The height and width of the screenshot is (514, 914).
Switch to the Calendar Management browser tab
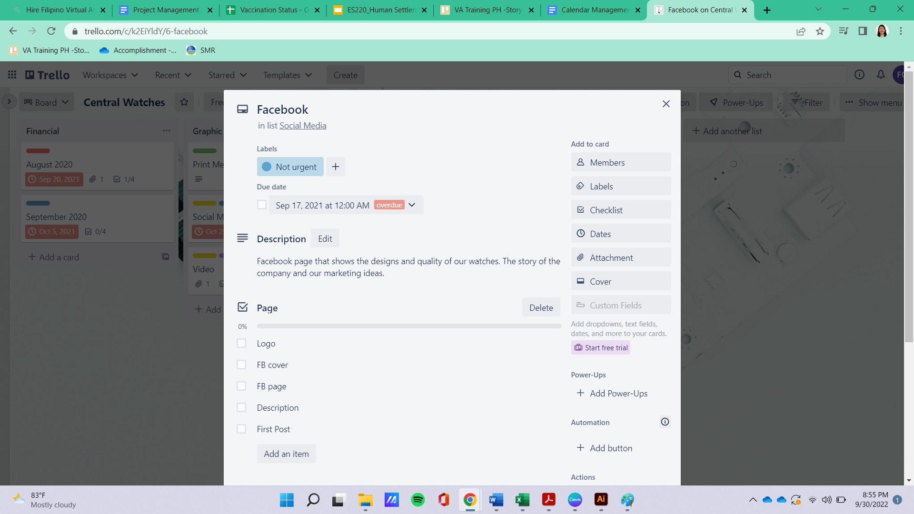pos(594,10)
